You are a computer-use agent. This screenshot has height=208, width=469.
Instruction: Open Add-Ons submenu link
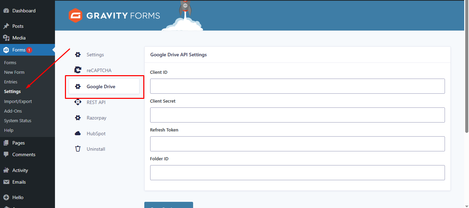[x=13, y=111]
